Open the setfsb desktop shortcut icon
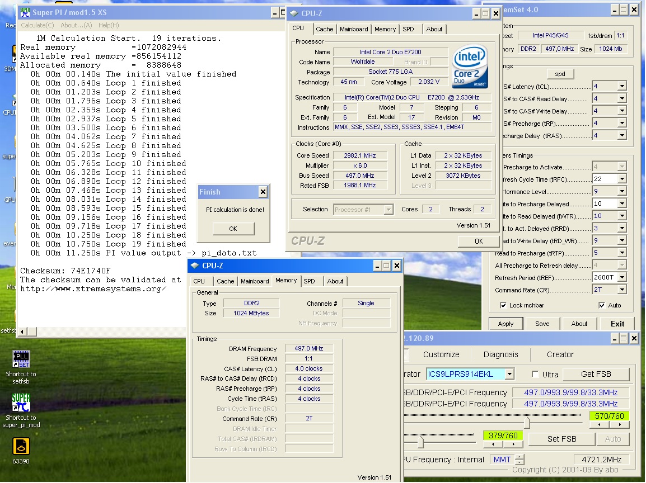Image resolution: width=646 pixels, height=483 pixels. point(21,359)
